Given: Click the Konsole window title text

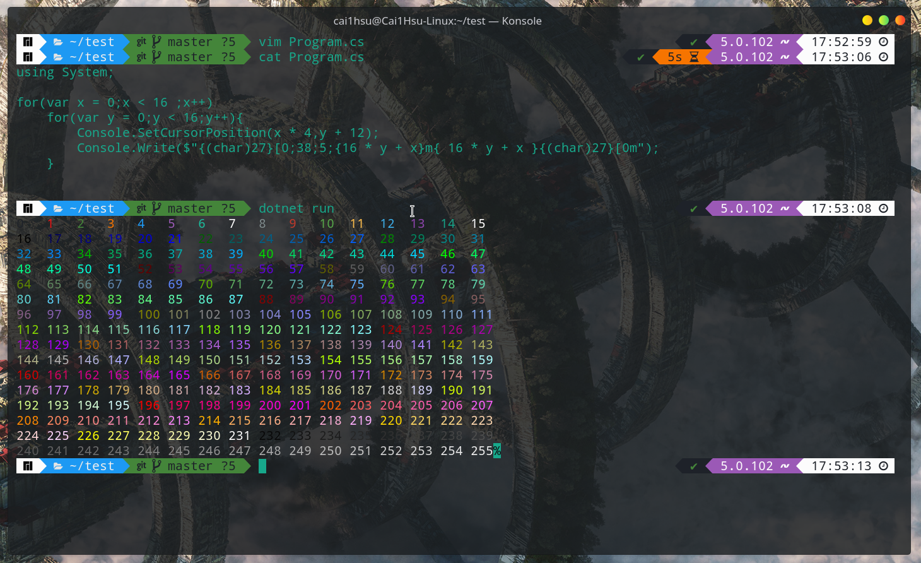Looking at the screenshot, I should (x=437, y=21).
